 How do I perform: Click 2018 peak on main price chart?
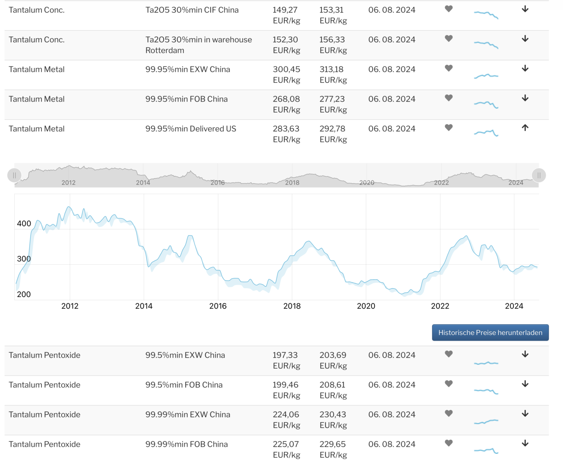pos(309,242)
